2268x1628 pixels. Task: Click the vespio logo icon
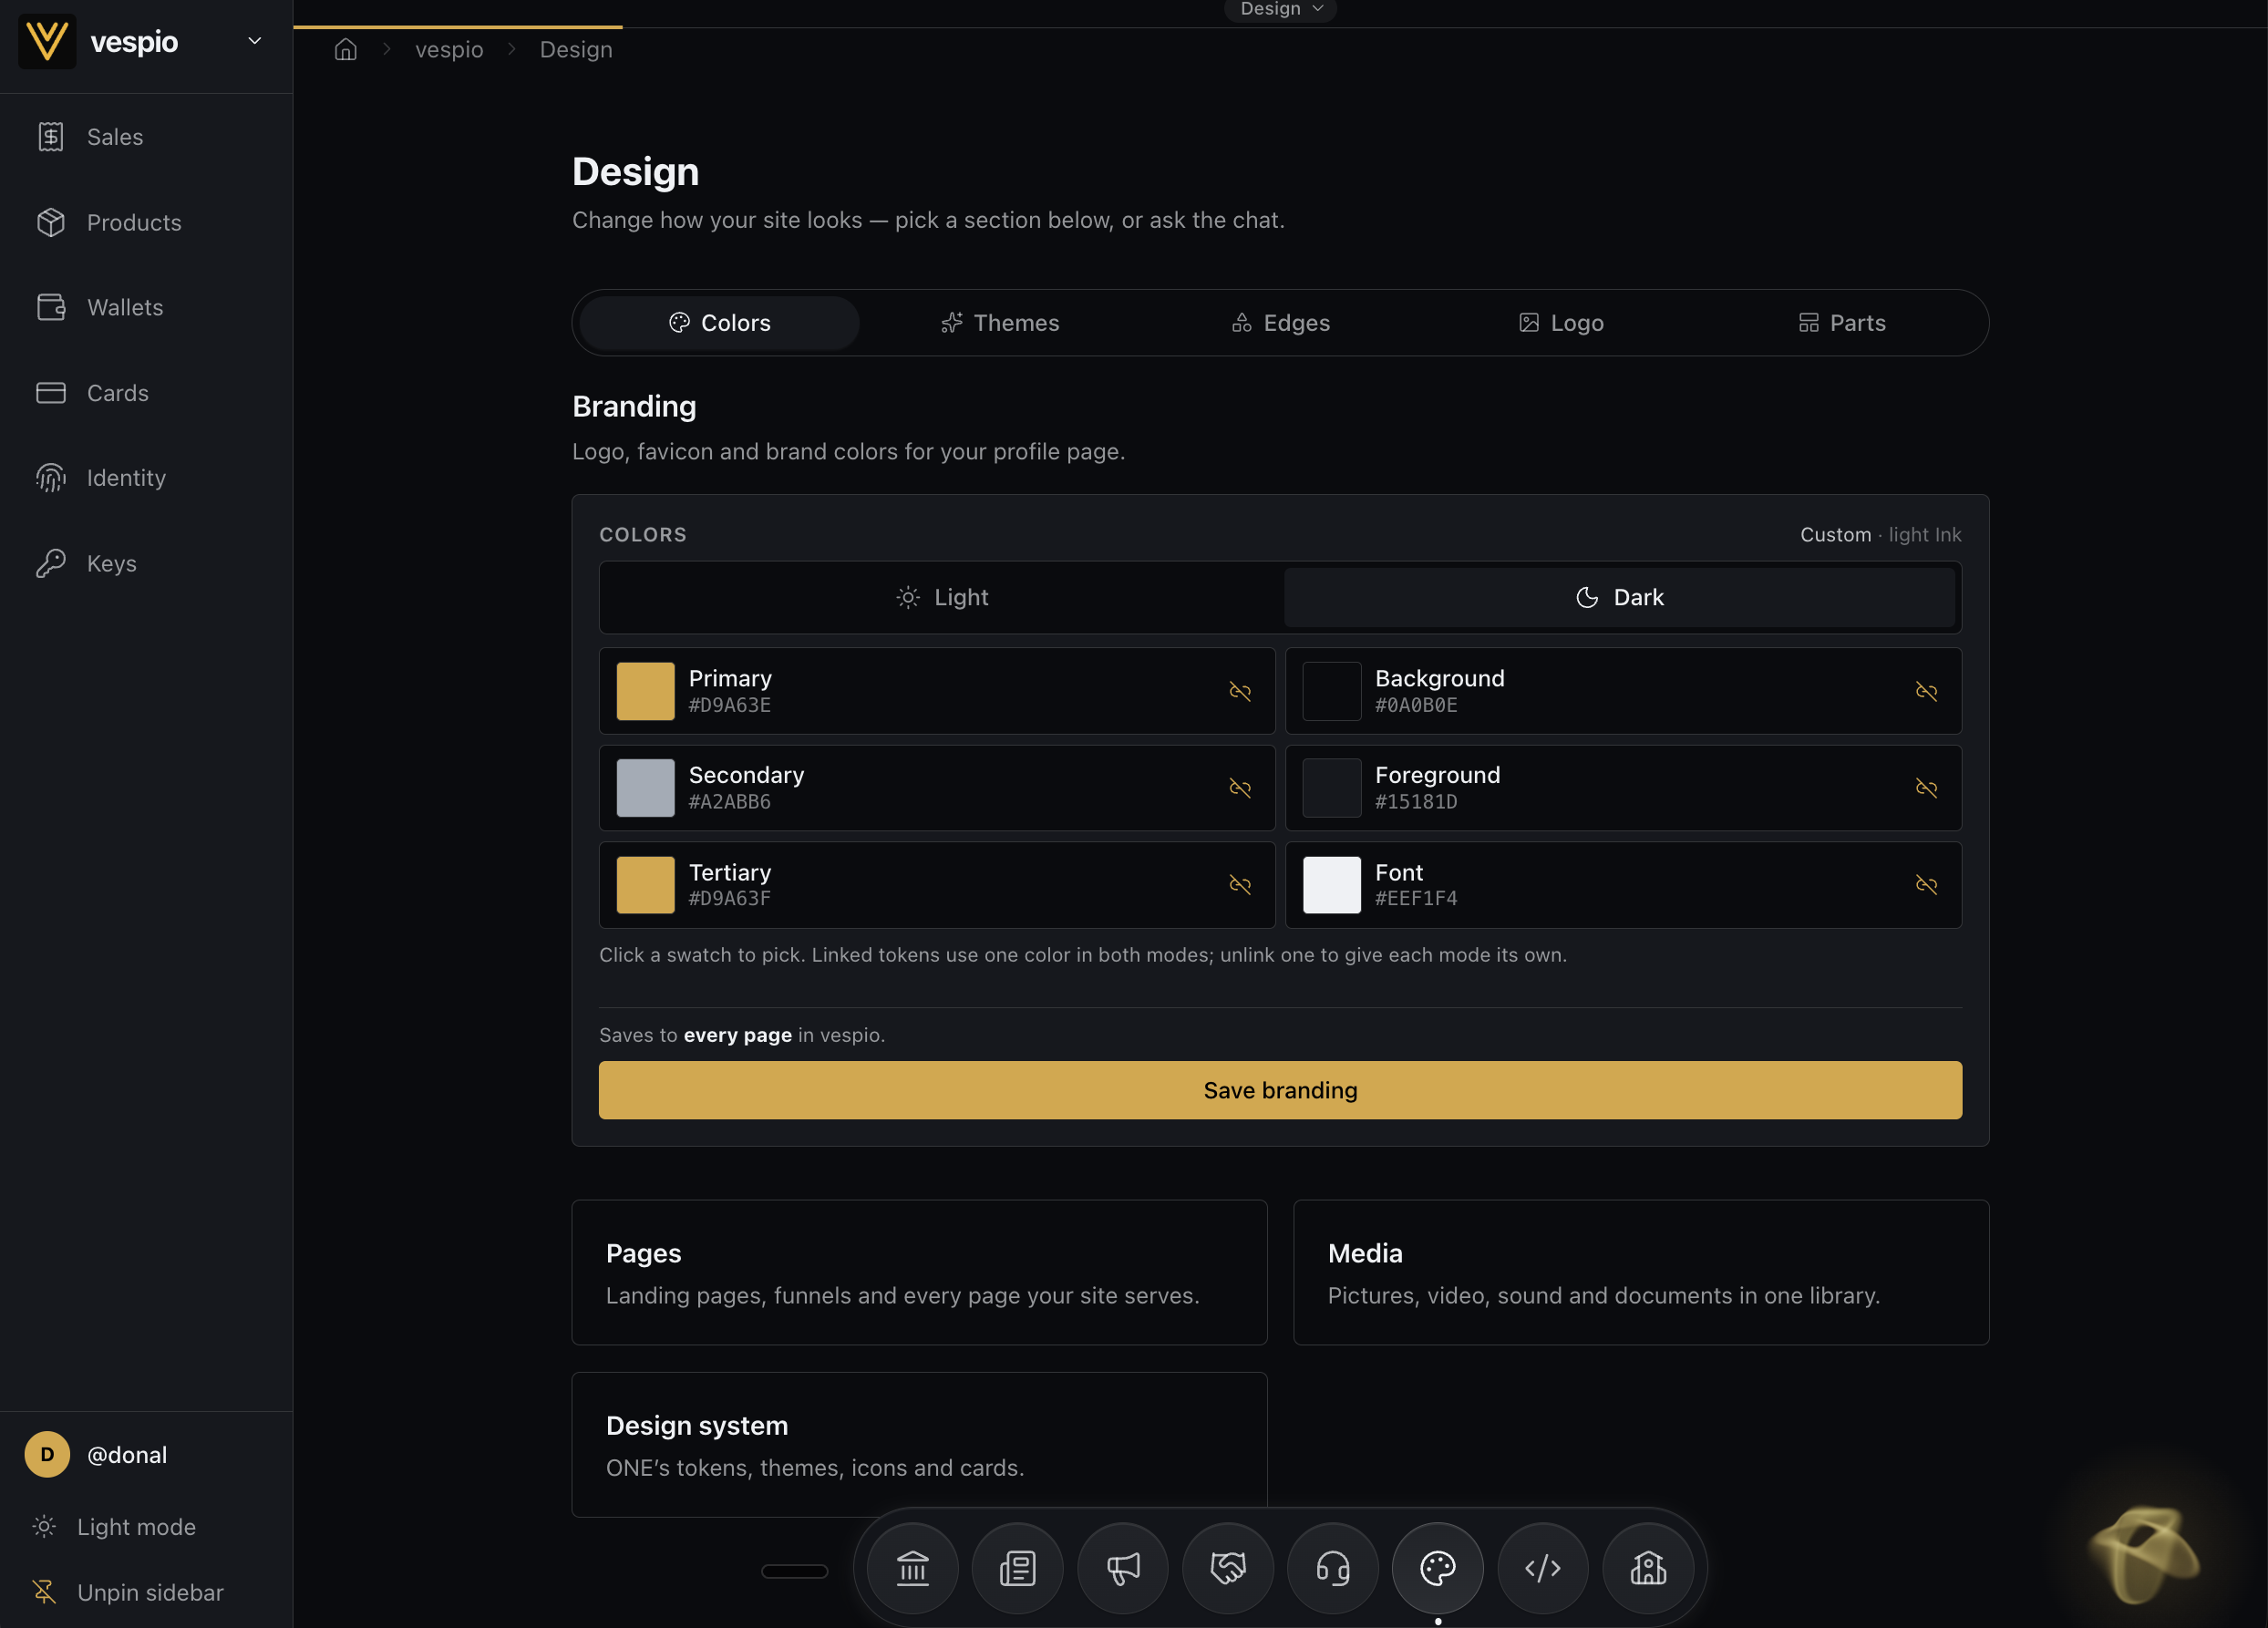tap(47, 41)
